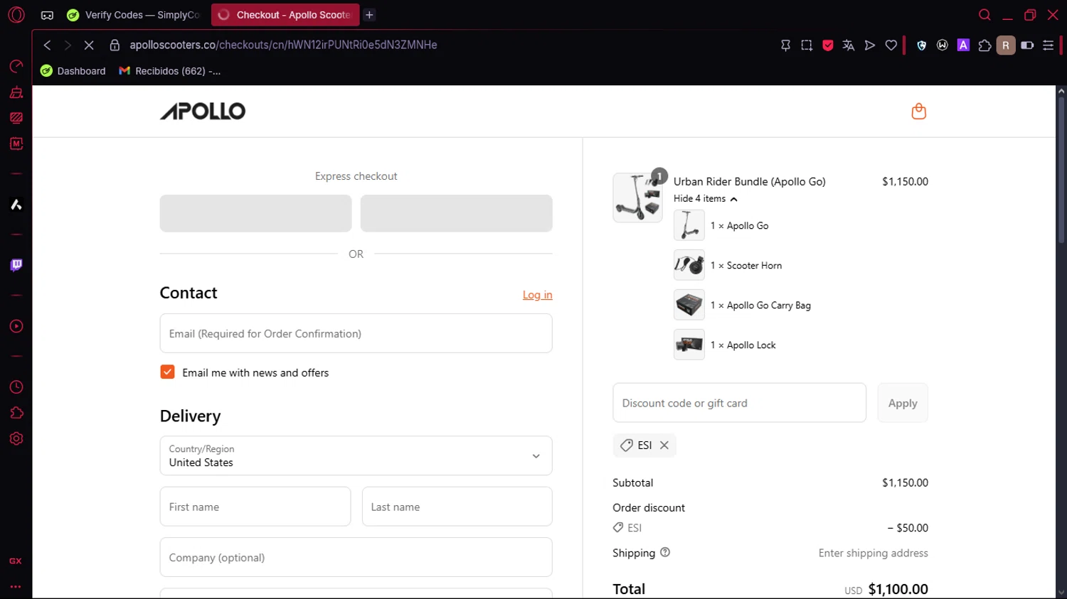
Task: Open the R profile avatar
Action: 1005,45
